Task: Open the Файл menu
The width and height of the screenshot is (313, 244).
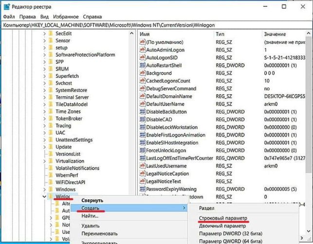Action: 9,17
